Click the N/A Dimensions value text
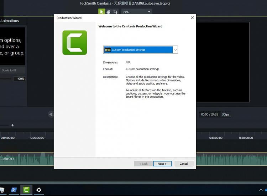267x196 pixels. pyautogui.click(x=128, y=63)
